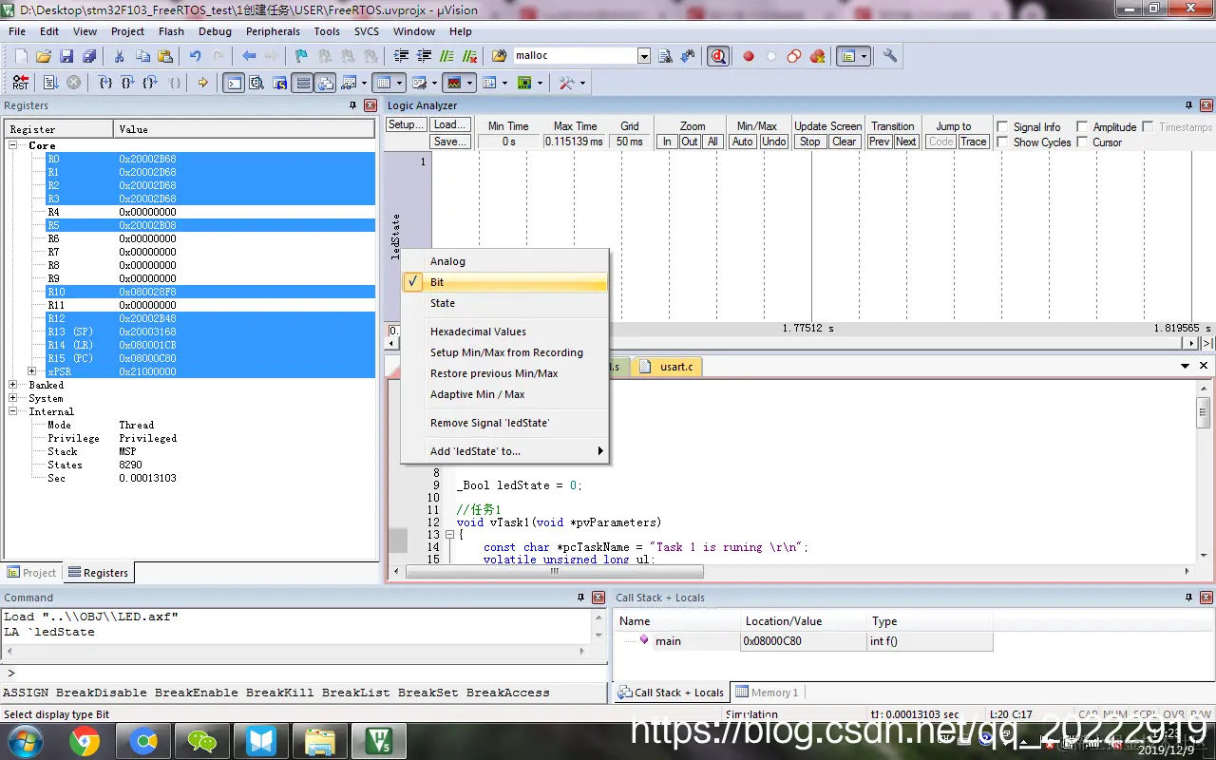This screenshot has height=760, width=1216.
Task: Click the Save All icon
Action: click(88, 56)
